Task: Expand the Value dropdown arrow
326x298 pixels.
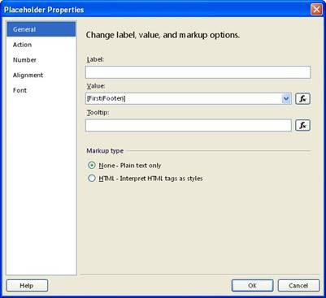Action: [286, 99]
